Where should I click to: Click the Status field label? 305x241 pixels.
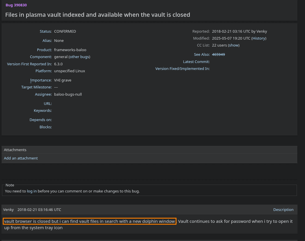point(46,31)
